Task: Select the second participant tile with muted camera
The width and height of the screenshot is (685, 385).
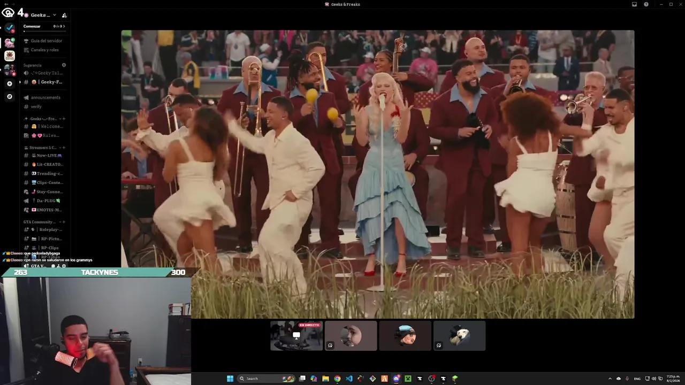Action: click(x=351, y=336)
